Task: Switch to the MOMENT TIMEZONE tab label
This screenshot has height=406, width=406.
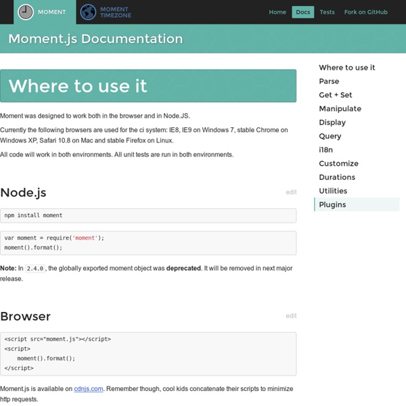Action: 116,12
